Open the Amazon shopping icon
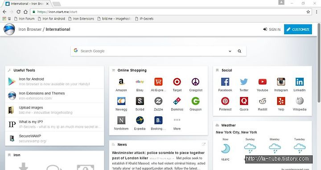 click(121, 82)
